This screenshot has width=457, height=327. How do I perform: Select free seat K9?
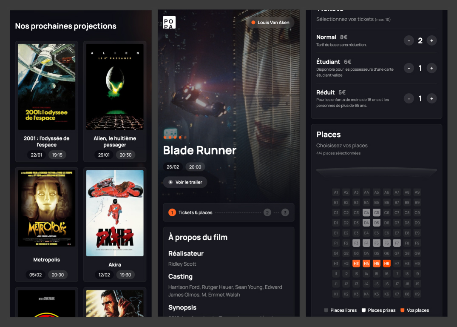[417, 294]
